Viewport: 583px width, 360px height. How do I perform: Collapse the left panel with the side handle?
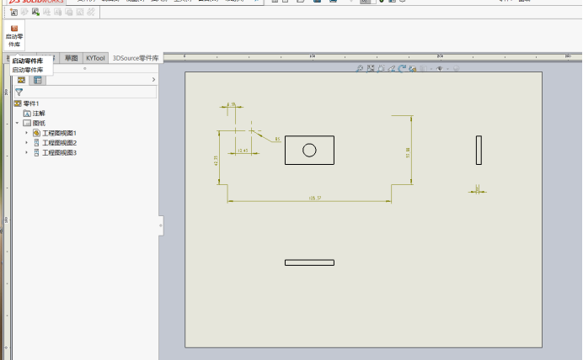point(161,225)
